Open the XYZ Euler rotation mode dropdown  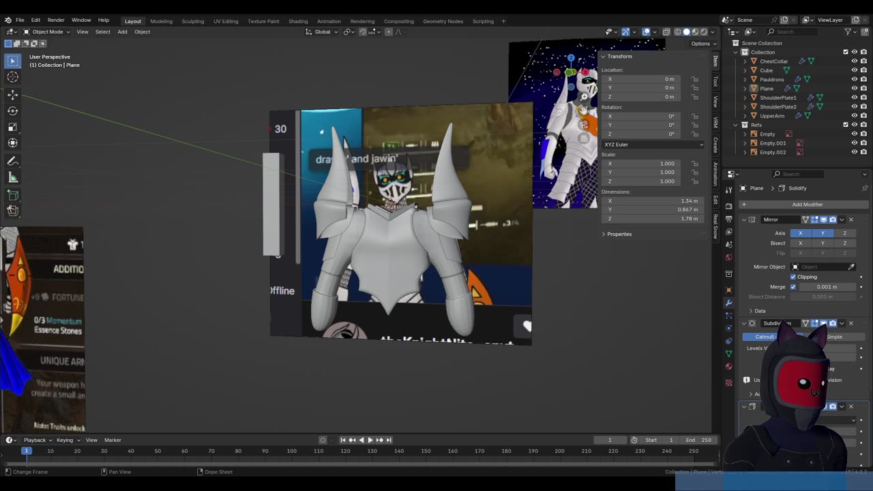[x=653, y=145]
